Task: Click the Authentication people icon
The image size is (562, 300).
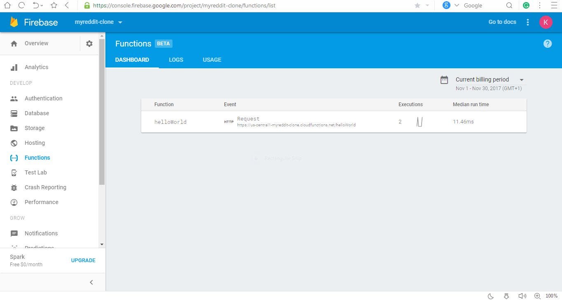Action: 14,99
